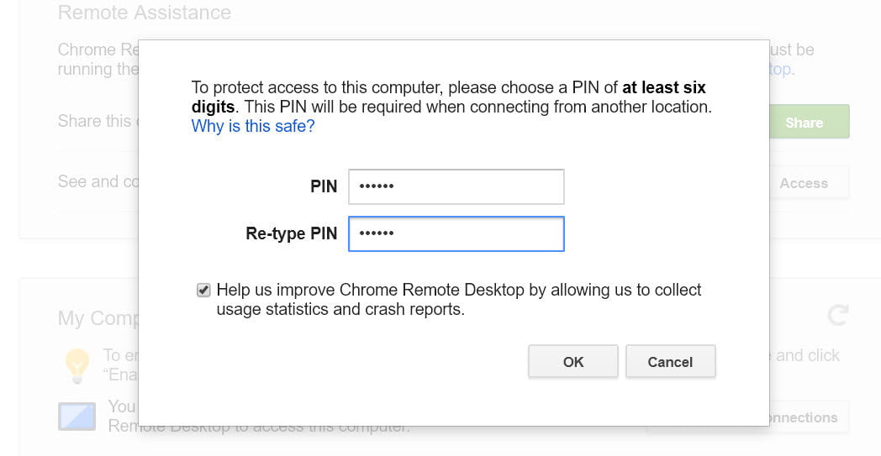Click the computer monitor icon

coord(77,417)
